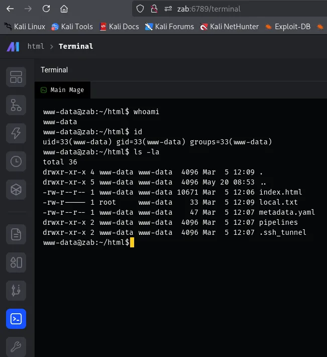Click the browser forward arrow
Viewport: 327px width, 357px height.
tap(28, 9)
